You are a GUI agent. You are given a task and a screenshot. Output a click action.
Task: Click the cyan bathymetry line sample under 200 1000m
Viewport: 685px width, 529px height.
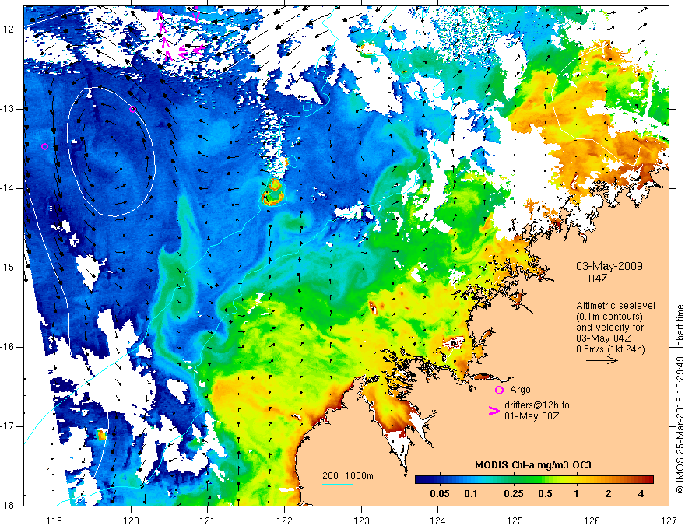338,484
